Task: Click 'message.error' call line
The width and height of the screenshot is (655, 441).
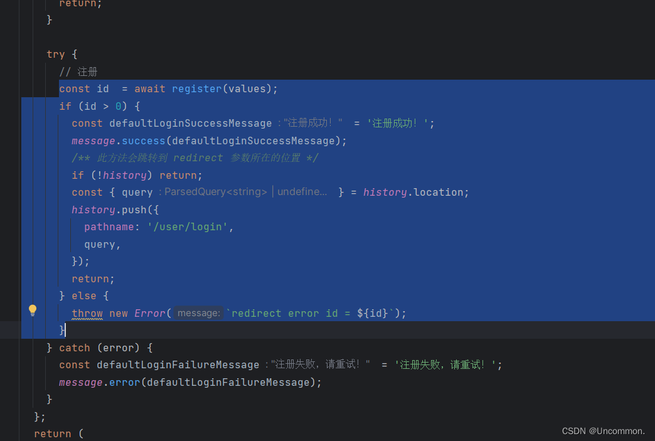Action: point(190,383)
